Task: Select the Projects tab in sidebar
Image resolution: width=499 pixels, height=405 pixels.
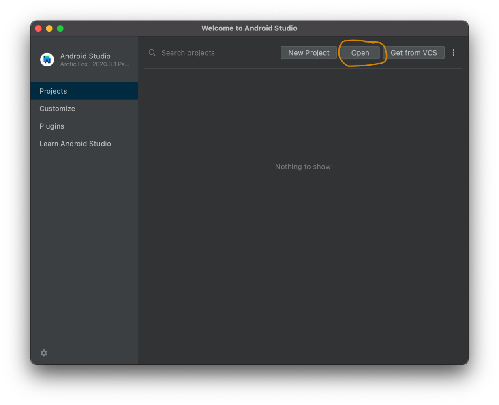Action: point(84,91)
